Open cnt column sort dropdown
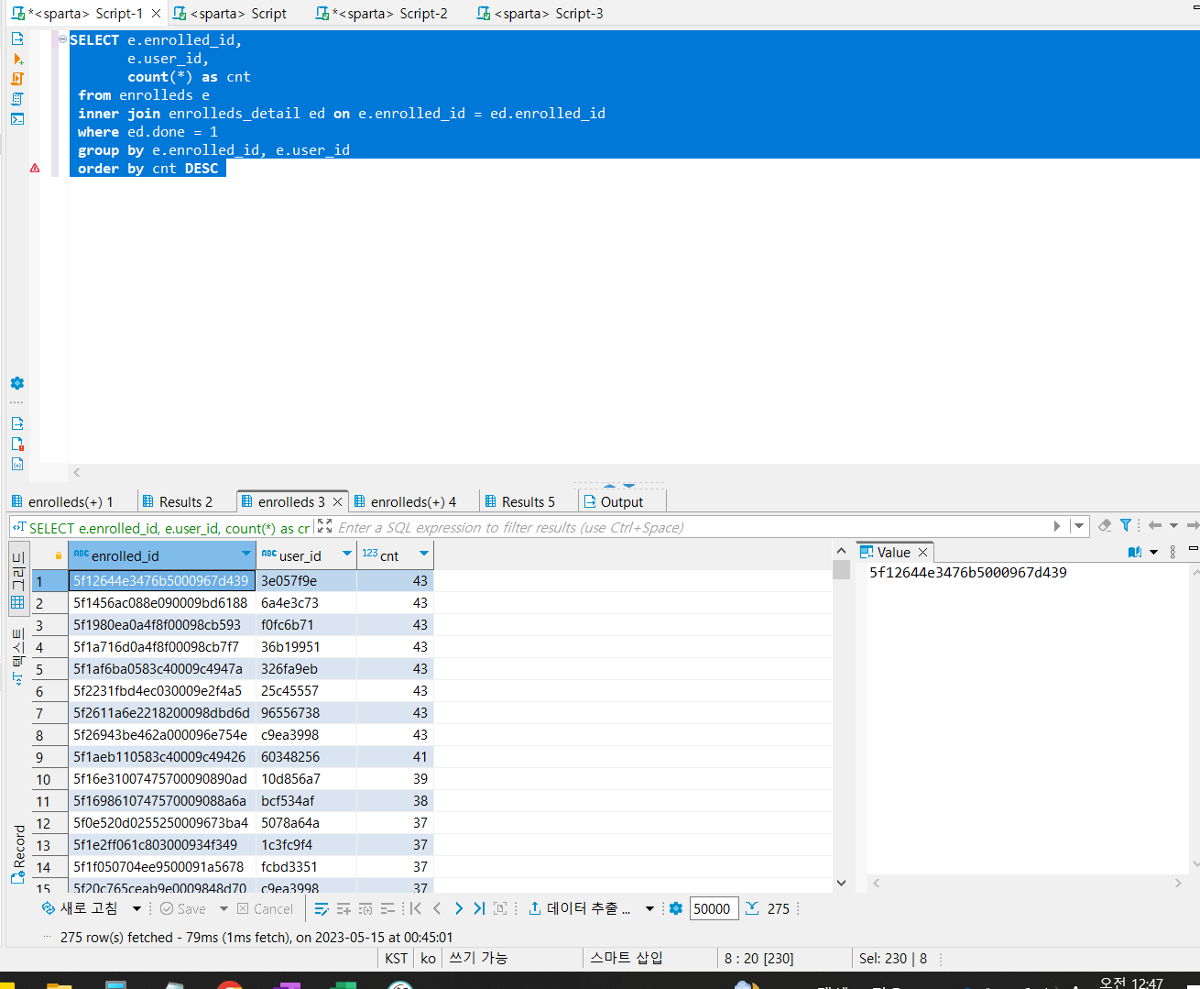 pos(424,554)
